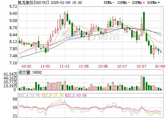Click the 12-05 date label
The height and width of the screenshot is (118, 168).
[103, 66]
